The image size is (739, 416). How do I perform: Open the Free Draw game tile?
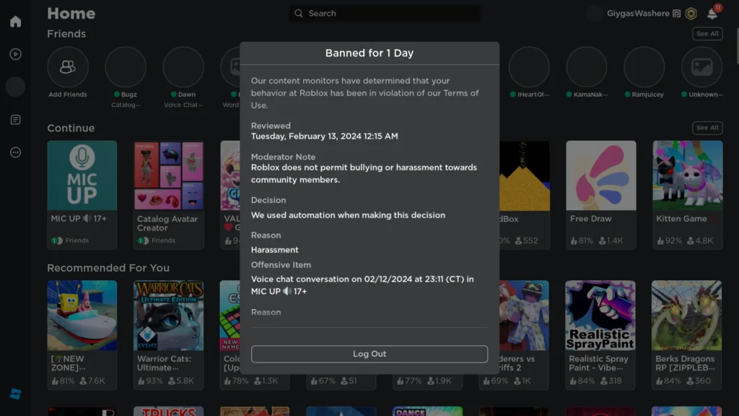pyautogui.click(x=600, y=175)
